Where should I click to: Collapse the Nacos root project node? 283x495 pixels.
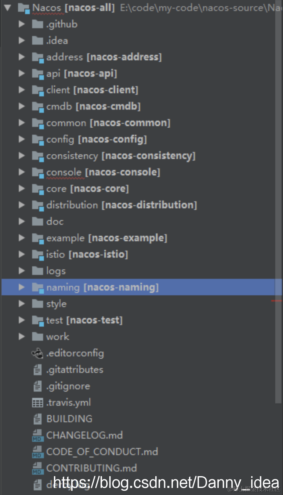(x=8, y=7)
